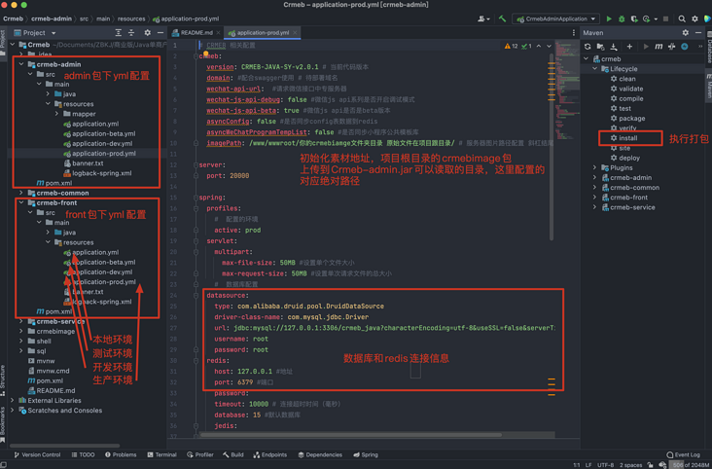Select application-dev.yml under crmeb-admin resources
Screen dimensions: 712x469
point(101,143)
